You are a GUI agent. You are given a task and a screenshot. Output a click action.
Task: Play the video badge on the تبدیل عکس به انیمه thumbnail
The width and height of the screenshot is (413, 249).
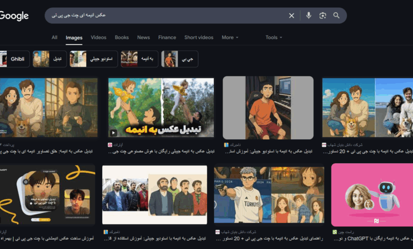pos(113,133)
